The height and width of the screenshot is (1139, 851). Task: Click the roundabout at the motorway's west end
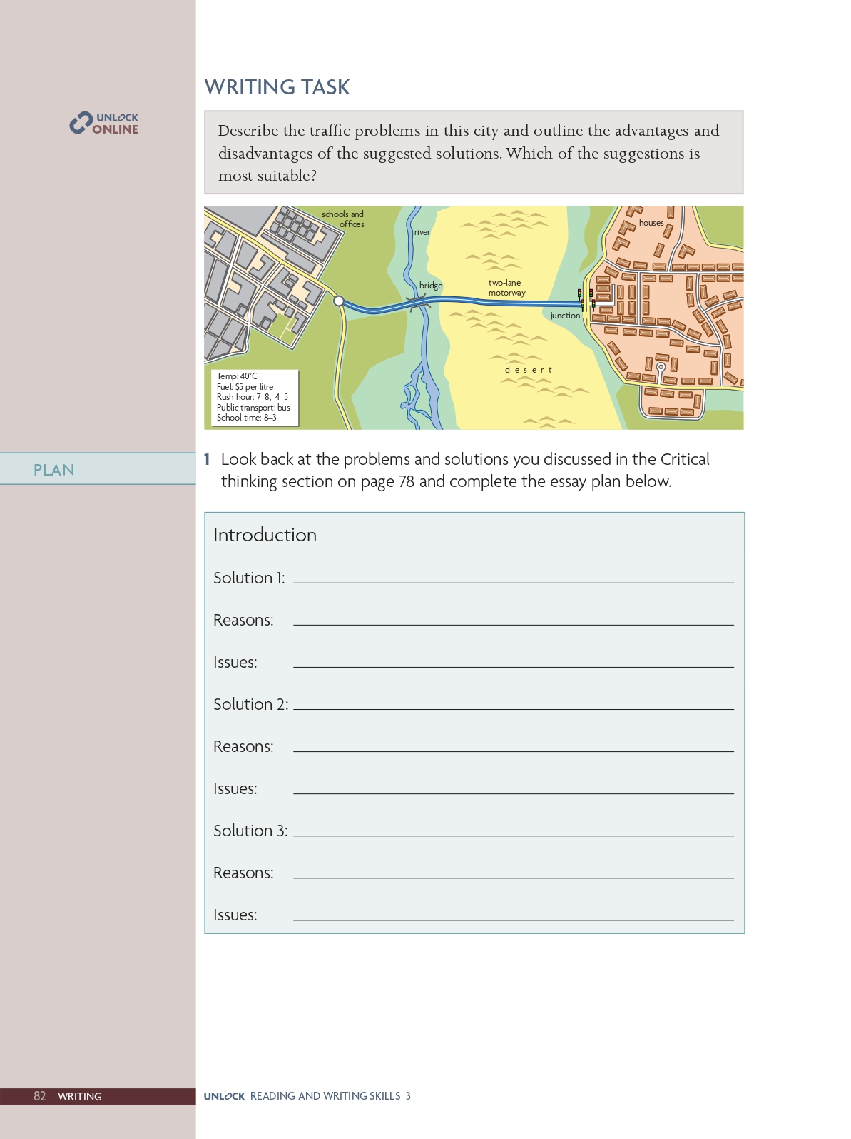click(339, 301)
